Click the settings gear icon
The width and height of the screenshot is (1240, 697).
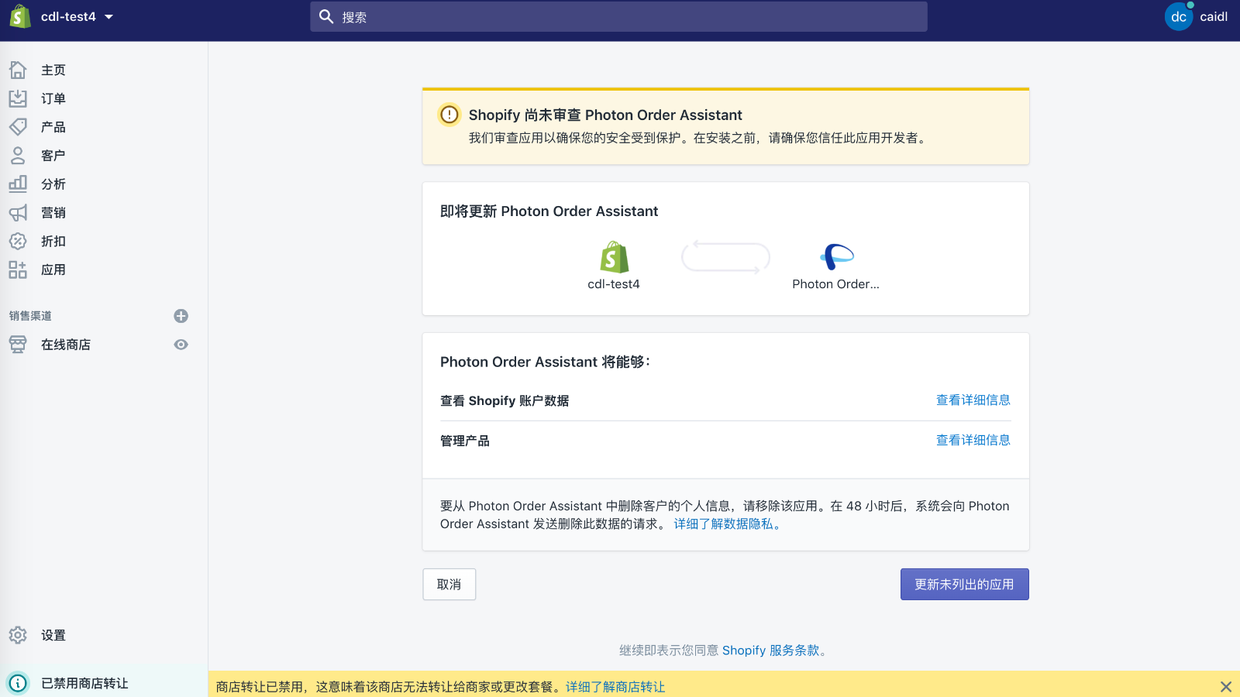pyautogui.click(x=18, y=635)
